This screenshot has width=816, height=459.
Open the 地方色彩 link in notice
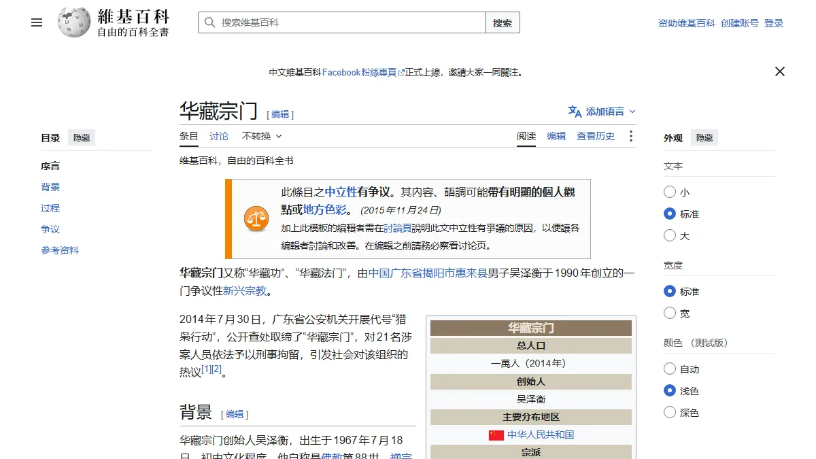[325, 209]
